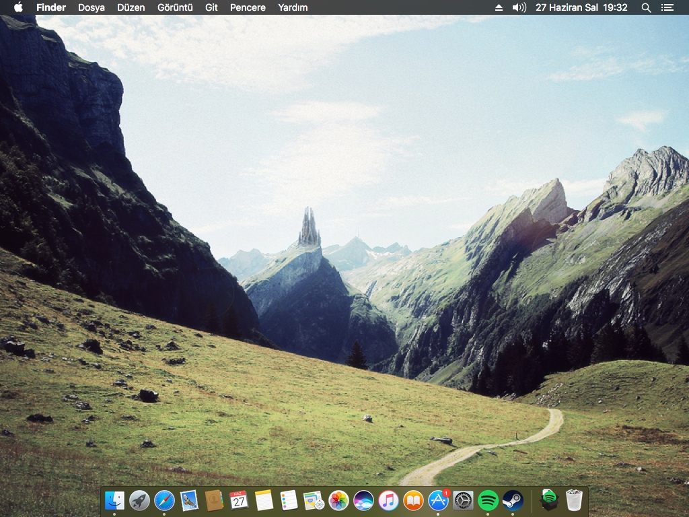
Task: Expand the Görüntü menu
Action: (x=175, y=7)
